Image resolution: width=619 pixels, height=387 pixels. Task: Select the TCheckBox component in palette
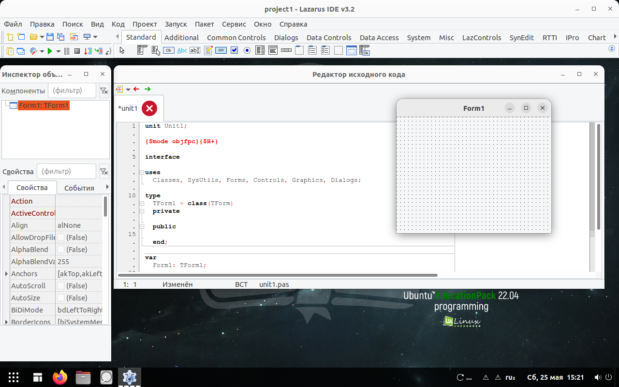pos(235,50)
